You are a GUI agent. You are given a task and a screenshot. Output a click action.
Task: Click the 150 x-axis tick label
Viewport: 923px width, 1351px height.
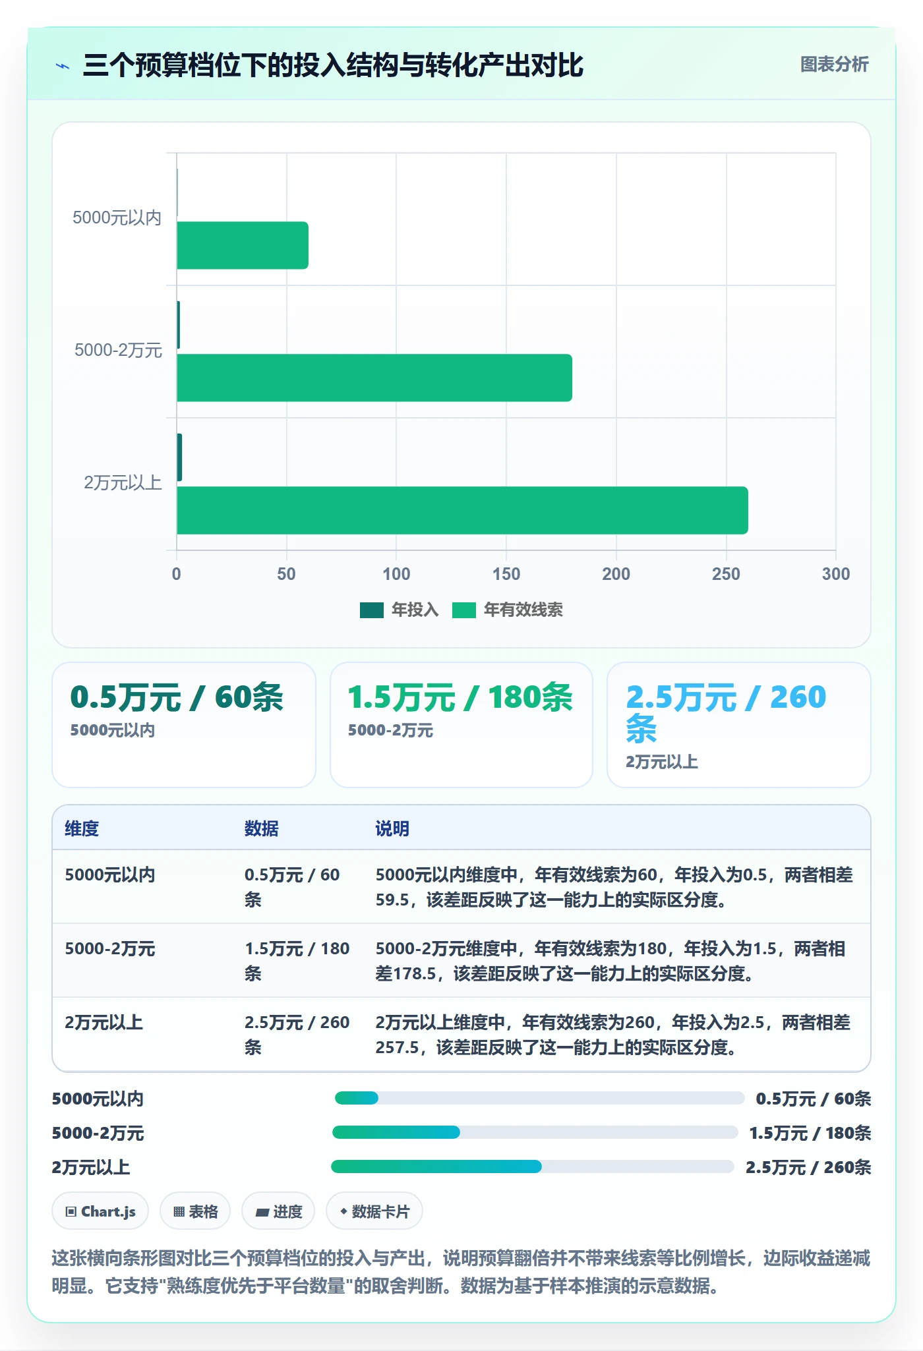506,574
